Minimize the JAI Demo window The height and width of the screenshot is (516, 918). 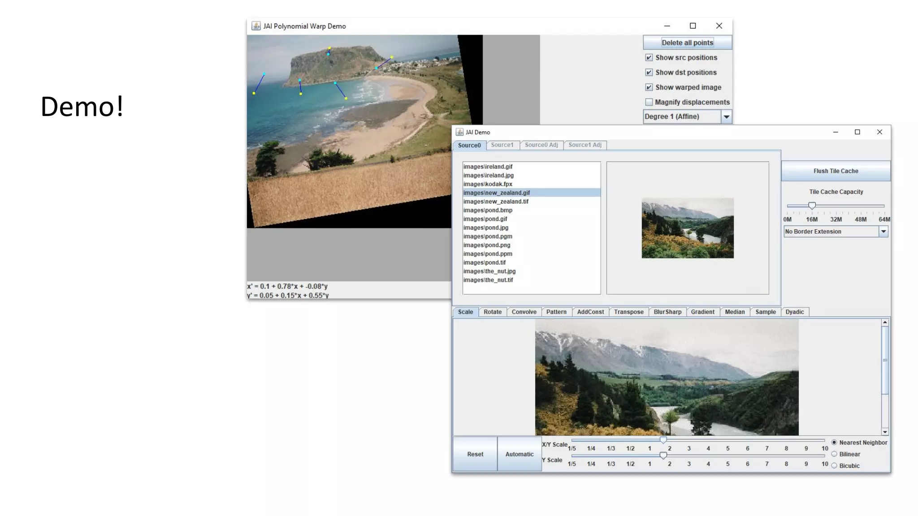[x=836, y=132]
